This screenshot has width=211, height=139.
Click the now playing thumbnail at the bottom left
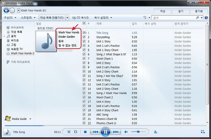[7, 132]
